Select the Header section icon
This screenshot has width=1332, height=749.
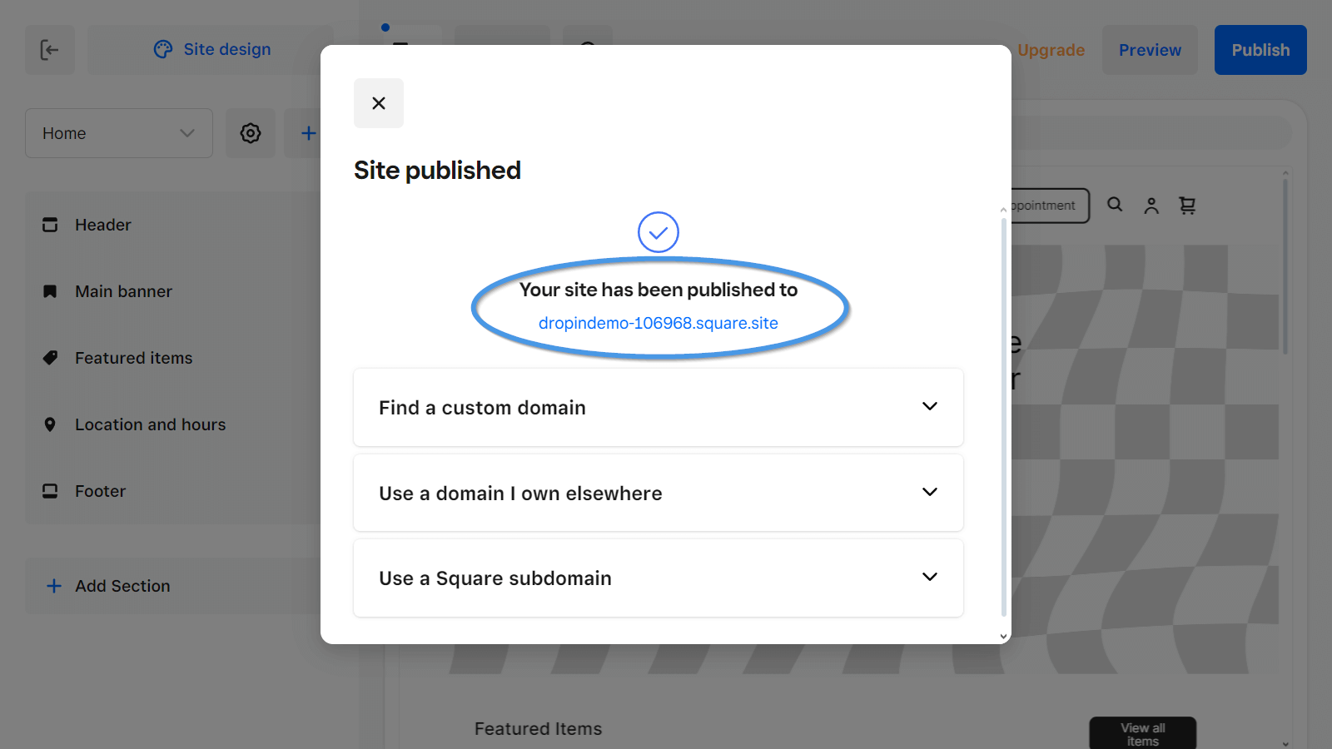coord(49,225)
